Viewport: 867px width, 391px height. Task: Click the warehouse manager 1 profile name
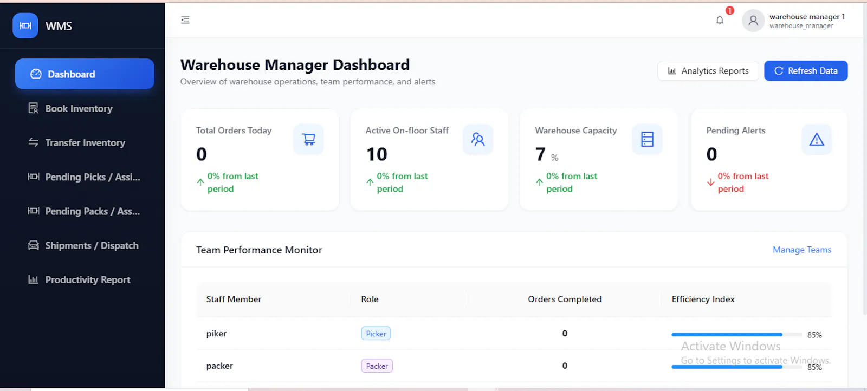click(807, 17)
